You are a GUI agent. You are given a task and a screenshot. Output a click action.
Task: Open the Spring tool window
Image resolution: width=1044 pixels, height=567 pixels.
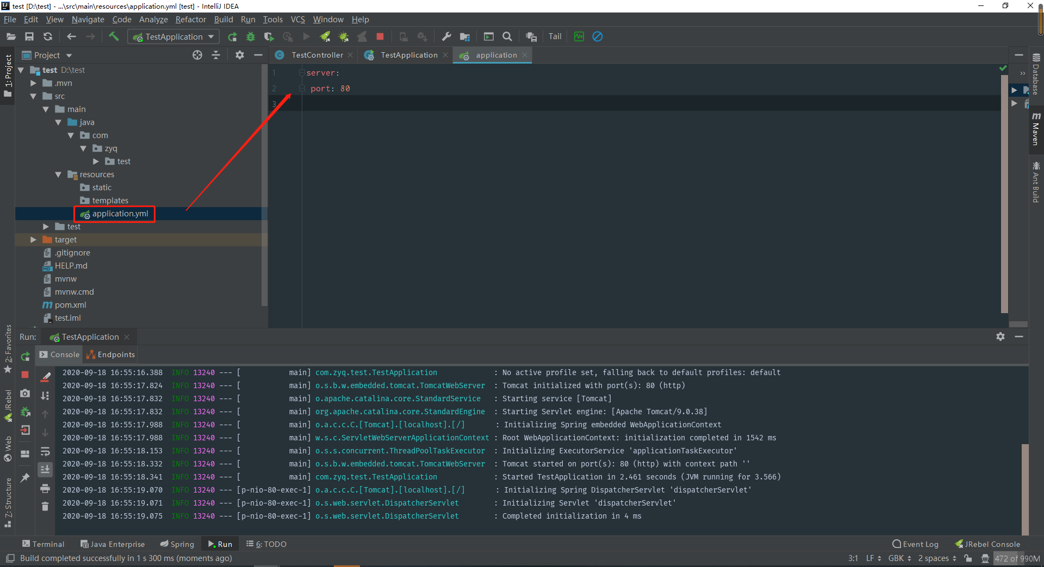click(177, 544)
